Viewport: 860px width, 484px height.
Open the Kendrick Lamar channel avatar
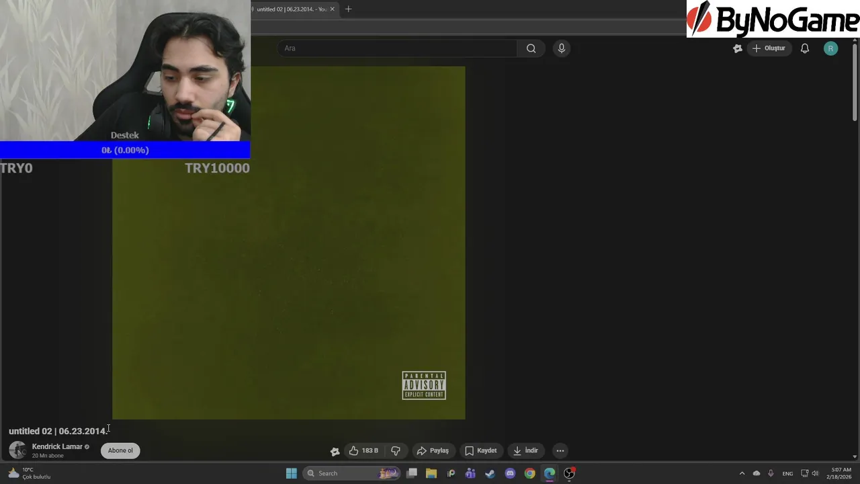click(x=17, y=450)
